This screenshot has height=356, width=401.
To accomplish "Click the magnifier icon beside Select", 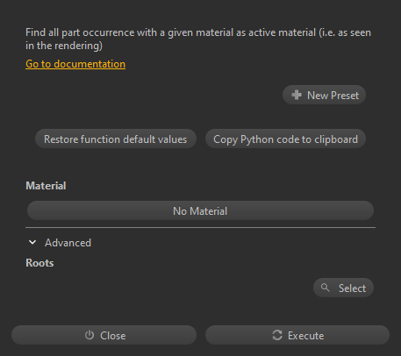I will point(325,288).
